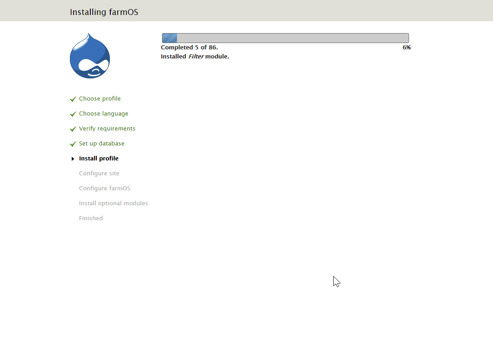Click the Drupal drop logo
This screenshot has height=353, width=493.
click(90, 56)
